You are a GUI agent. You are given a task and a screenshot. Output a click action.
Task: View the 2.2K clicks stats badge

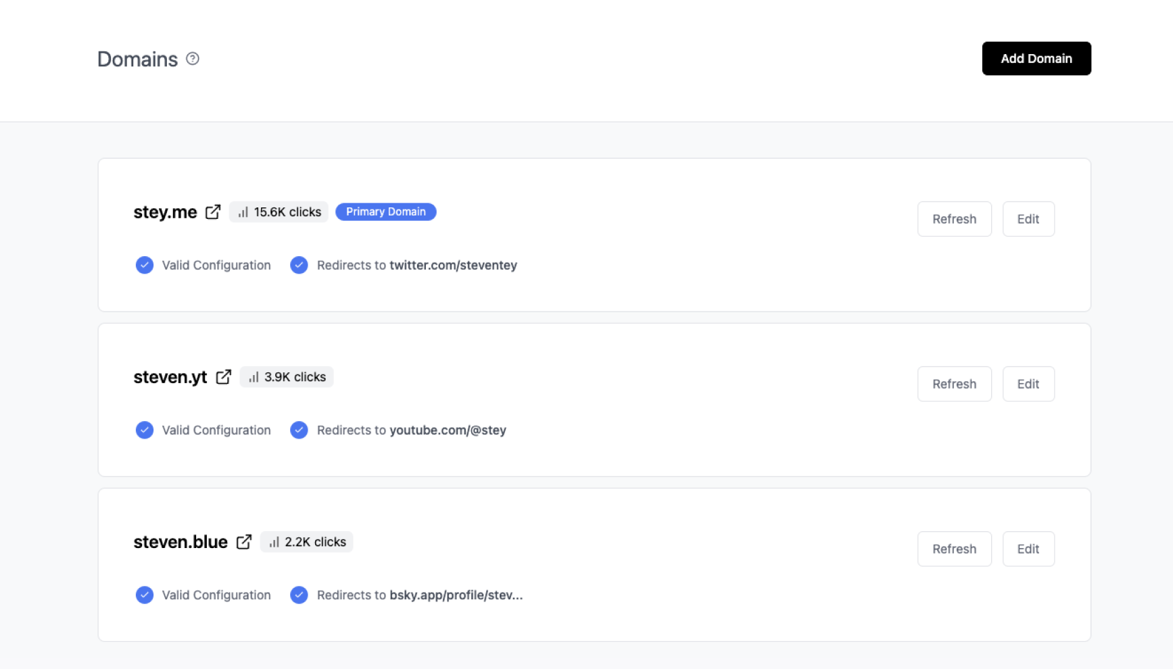(307, 542)
